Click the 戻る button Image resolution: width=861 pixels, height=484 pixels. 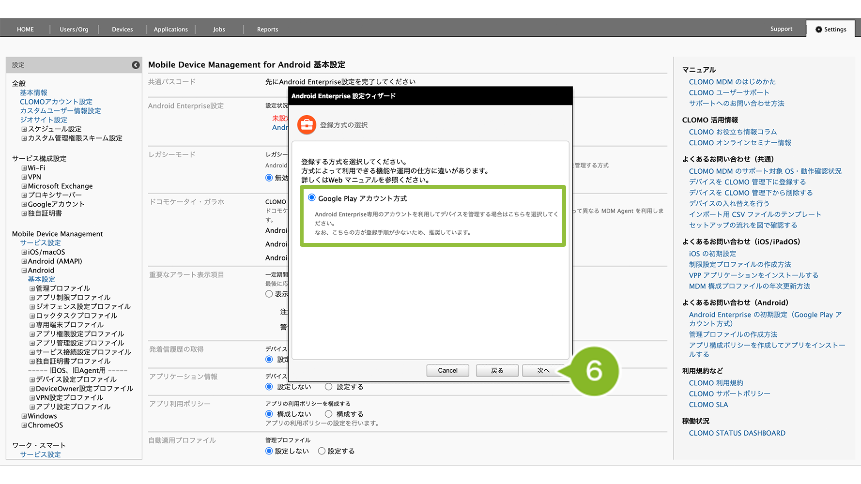pyautogui.click(x=497, y=370)
